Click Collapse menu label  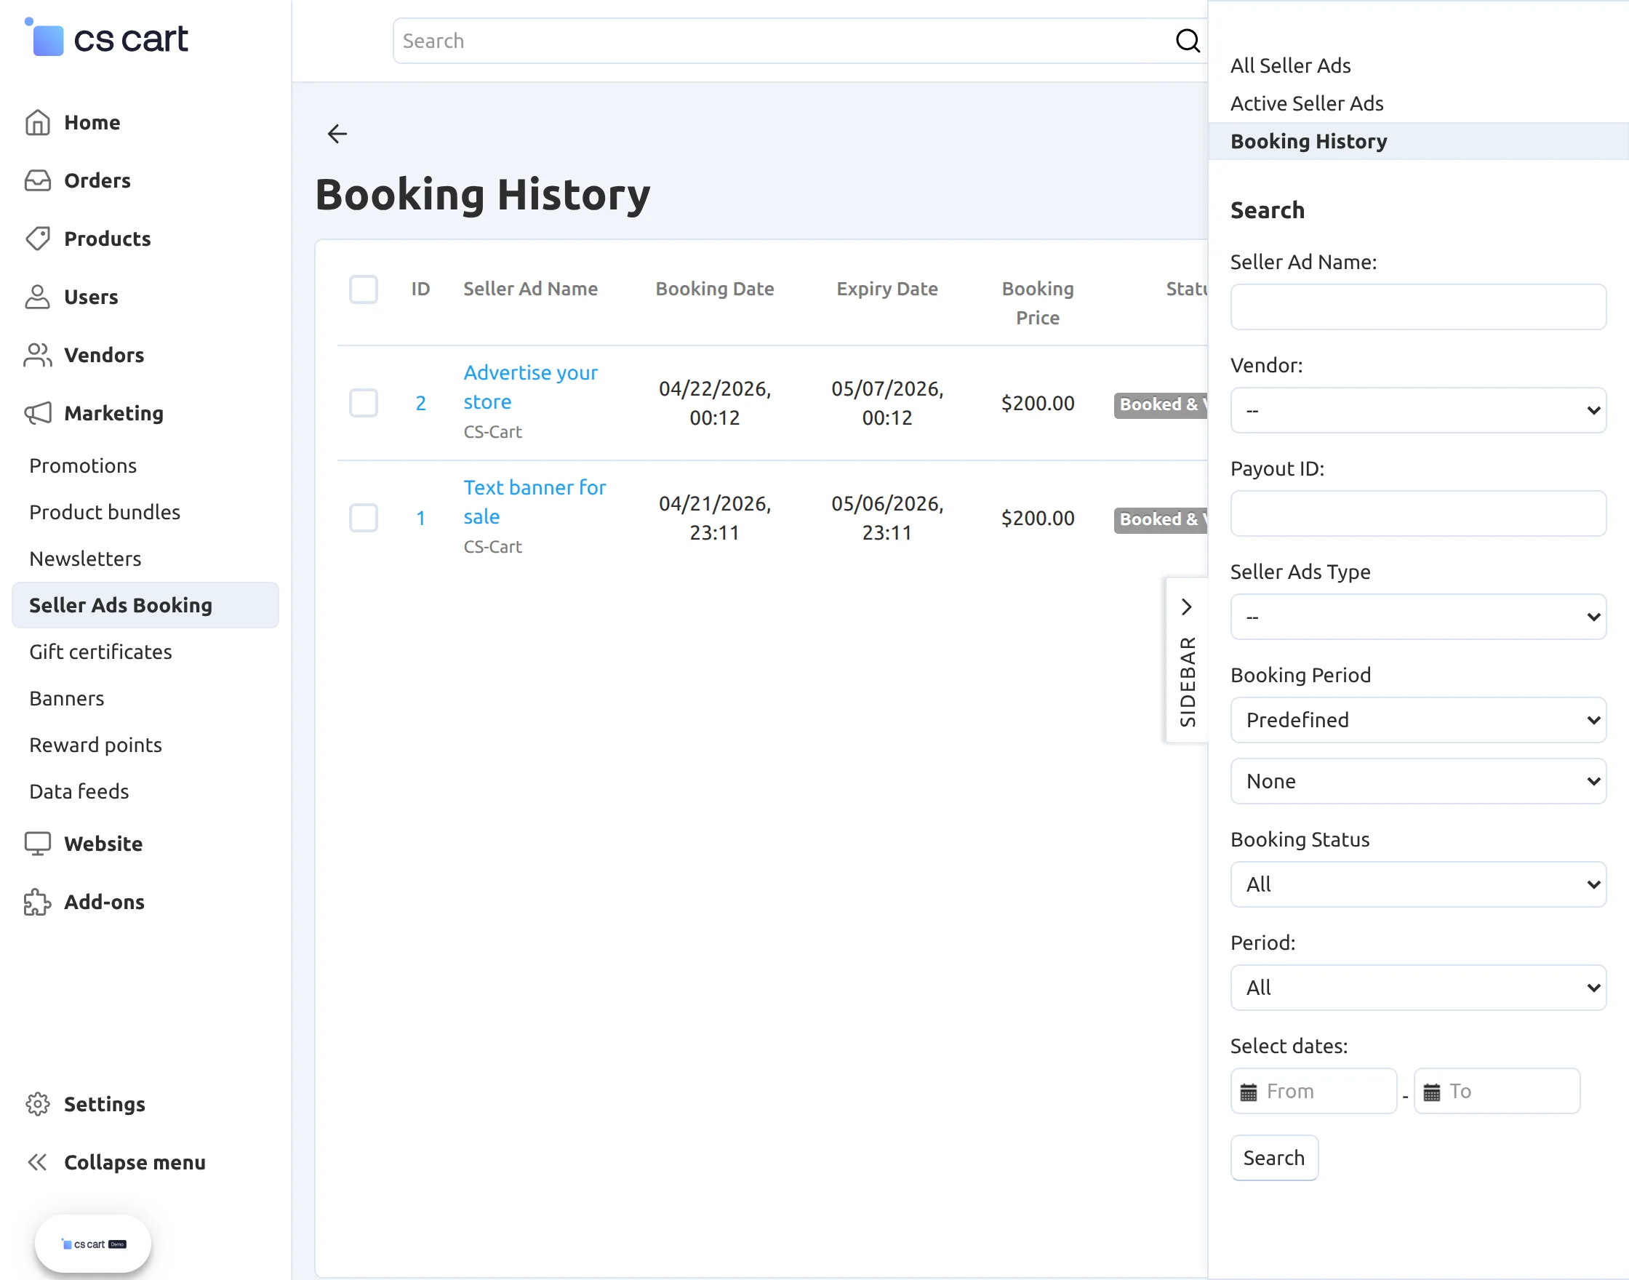click(135, 1162)
